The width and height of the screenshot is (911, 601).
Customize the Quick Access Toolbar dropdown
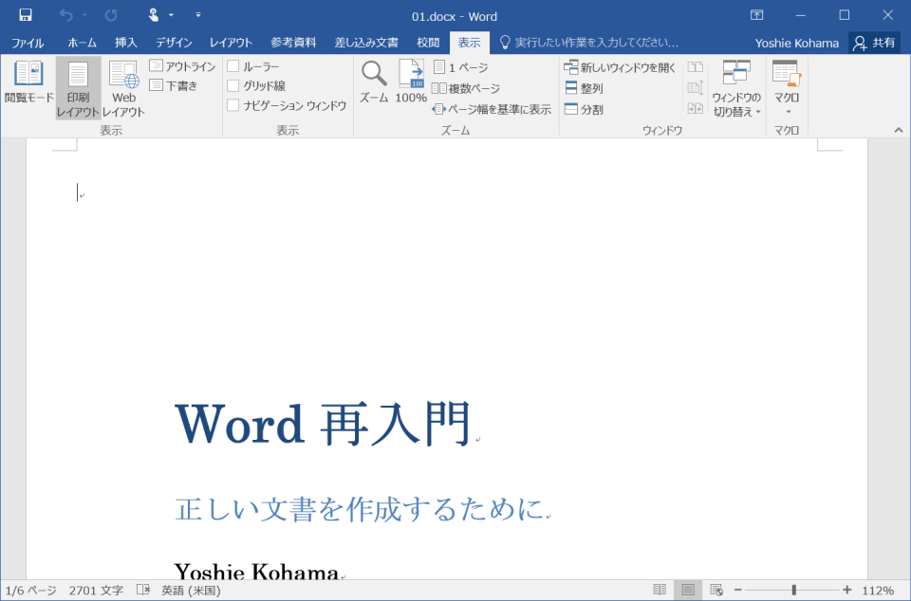click(x=198, y=15)
